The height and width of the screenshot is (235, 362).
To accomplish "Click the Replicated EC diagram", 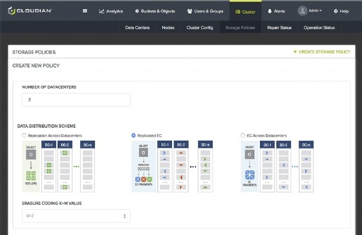I will (172, 167).
